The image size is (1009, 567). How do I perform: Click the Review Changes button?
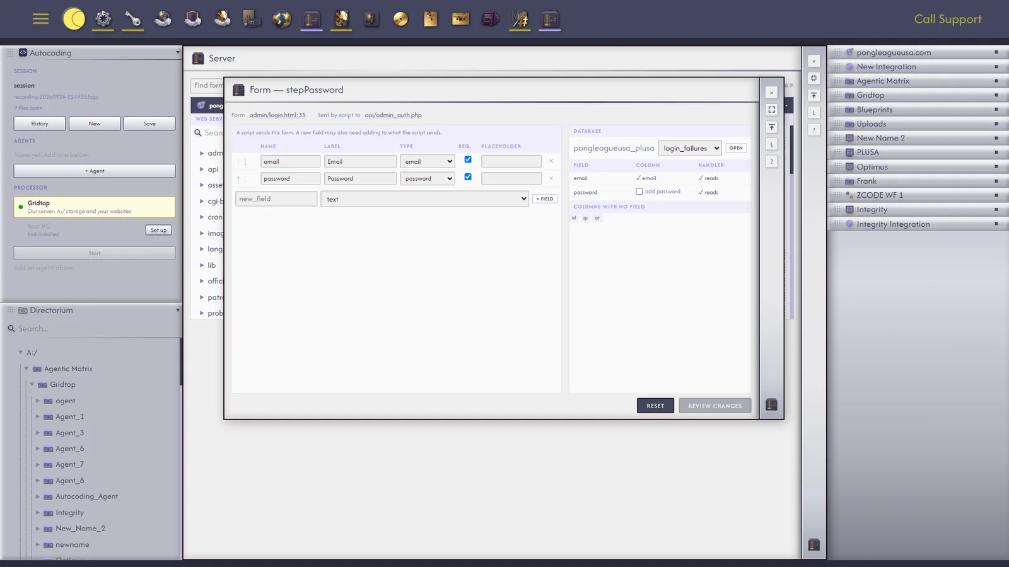tap(715, 406)
